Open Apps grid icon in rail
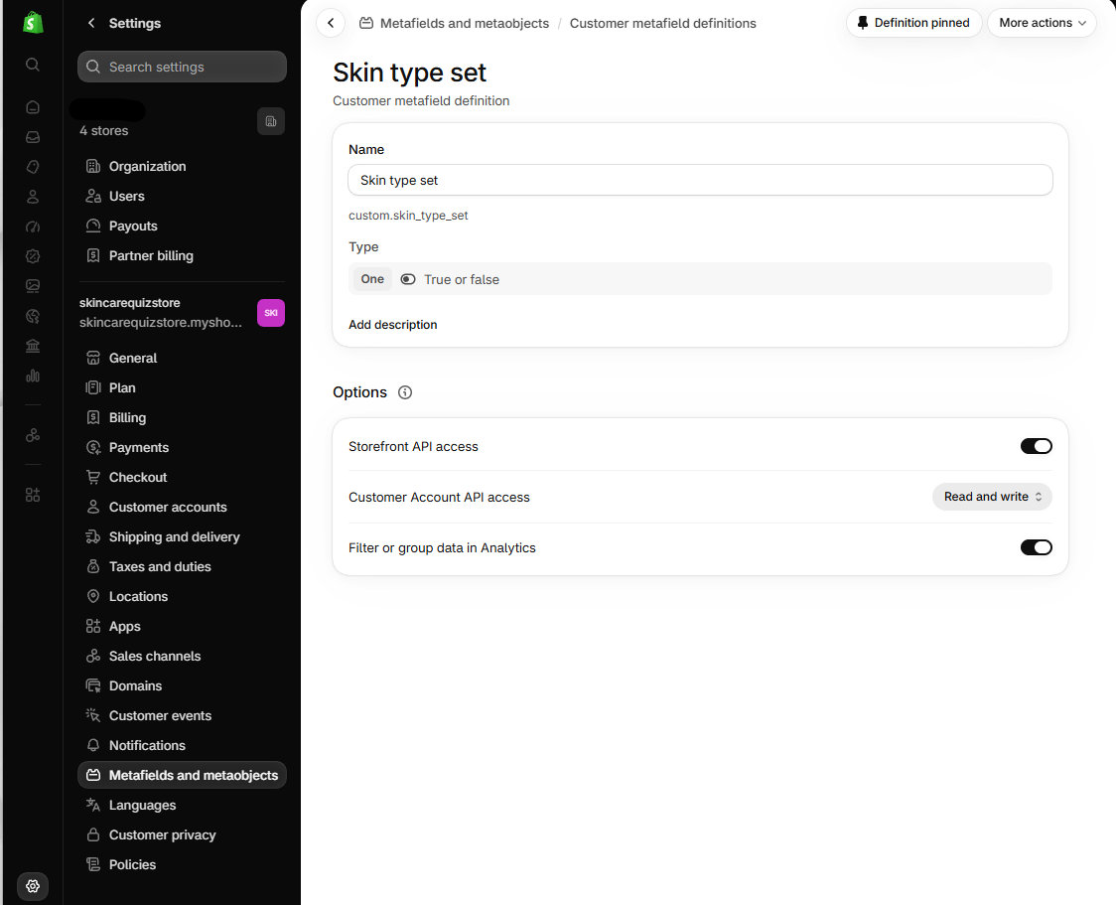The width and height of the screenshot is (1116, 905). (33, 495)
